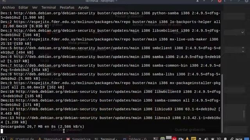The image size is (250, 140).
Task: Click the Des:6 samba i386 line
Action: pos(110,59)
